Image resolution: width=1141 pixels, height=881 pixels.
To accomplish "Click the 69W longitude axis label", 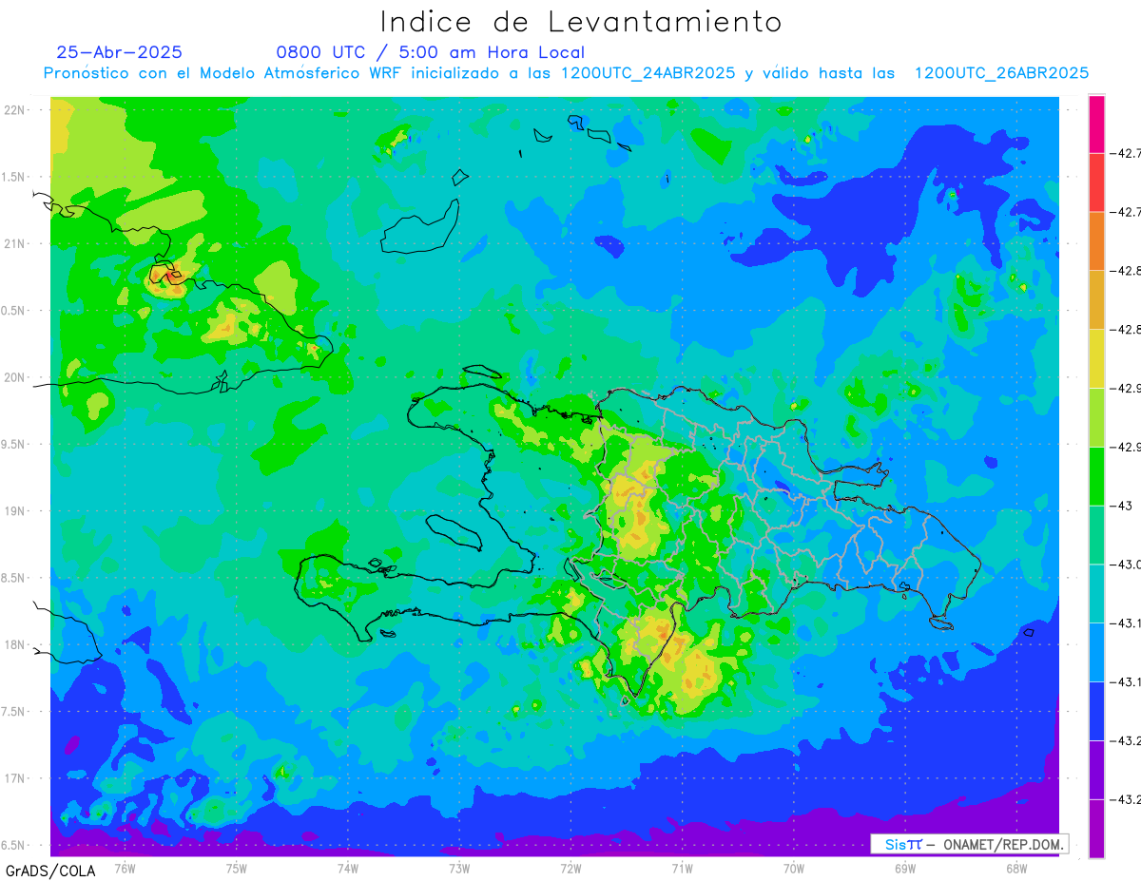I will (x=905, y=868).
